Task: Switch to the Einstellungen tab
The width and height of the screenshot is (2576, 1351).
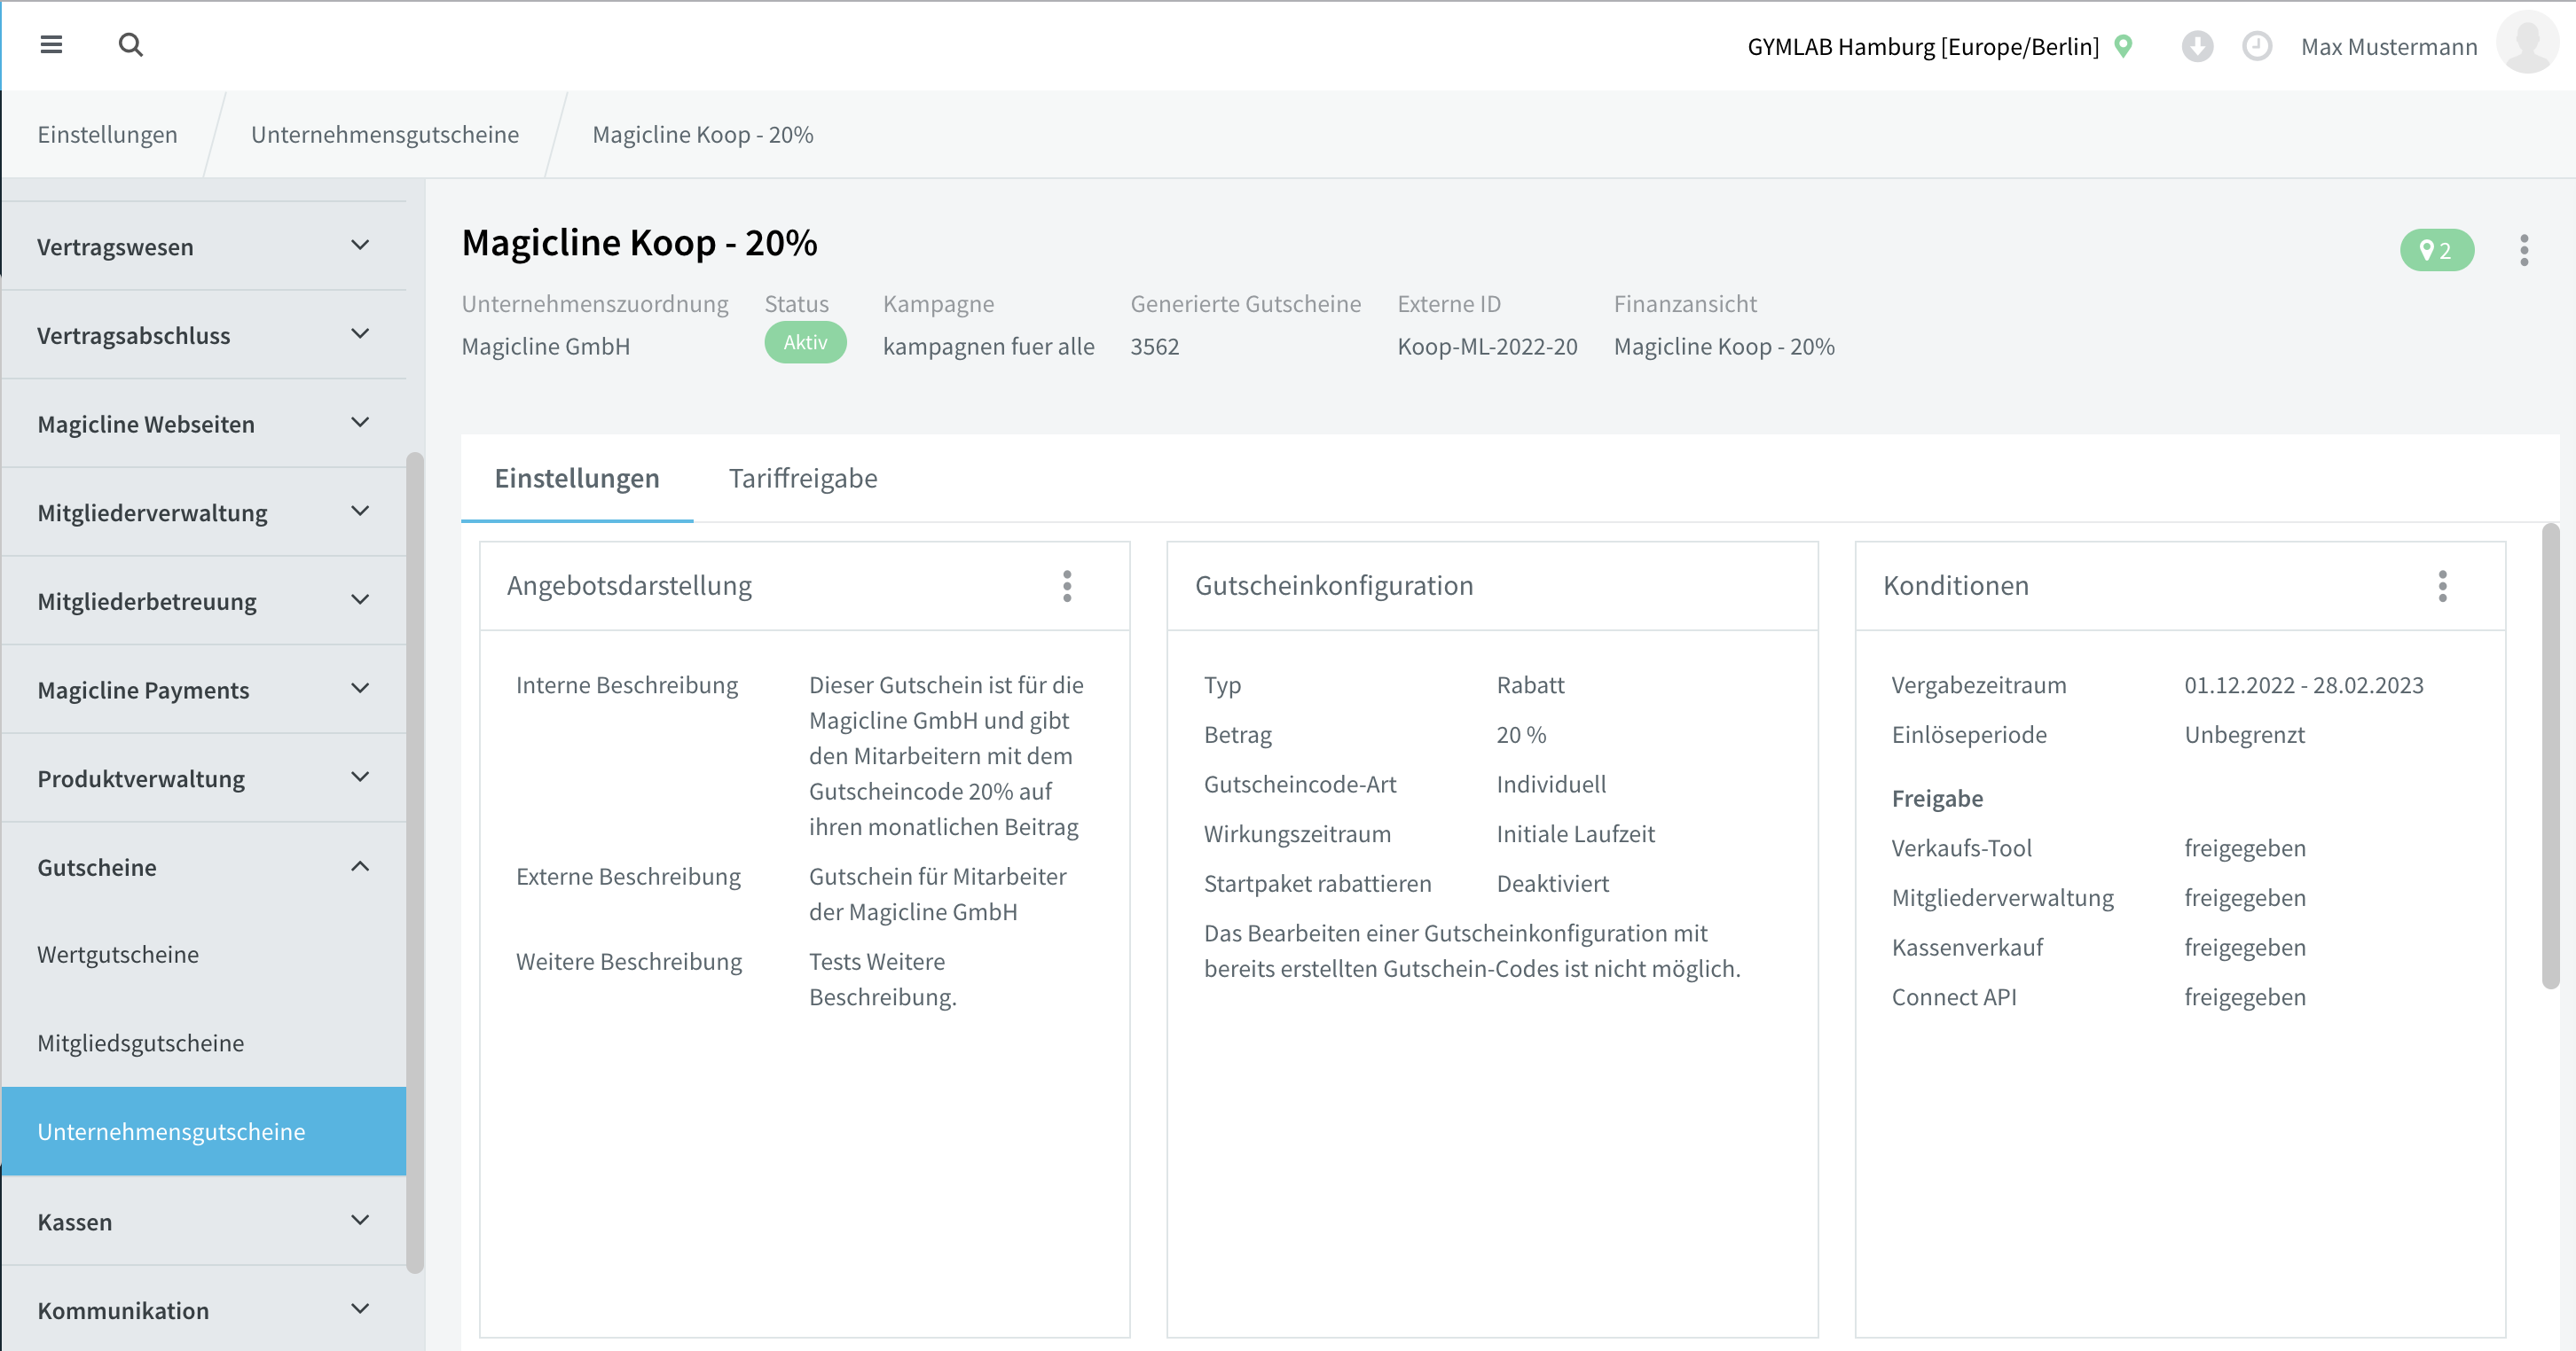Action: pos(577,478)
